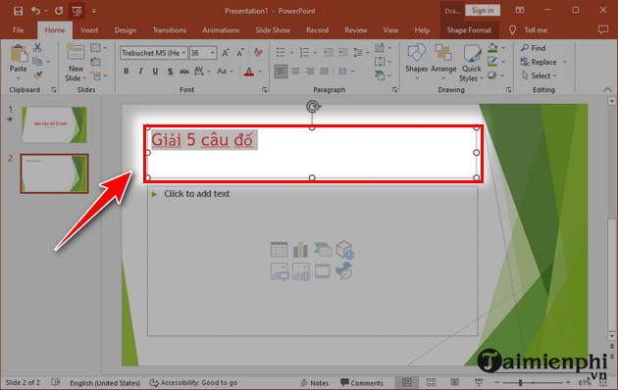
Task: Toggle Bold formatting
Action: pyautogui.click(x=127, y=72)
